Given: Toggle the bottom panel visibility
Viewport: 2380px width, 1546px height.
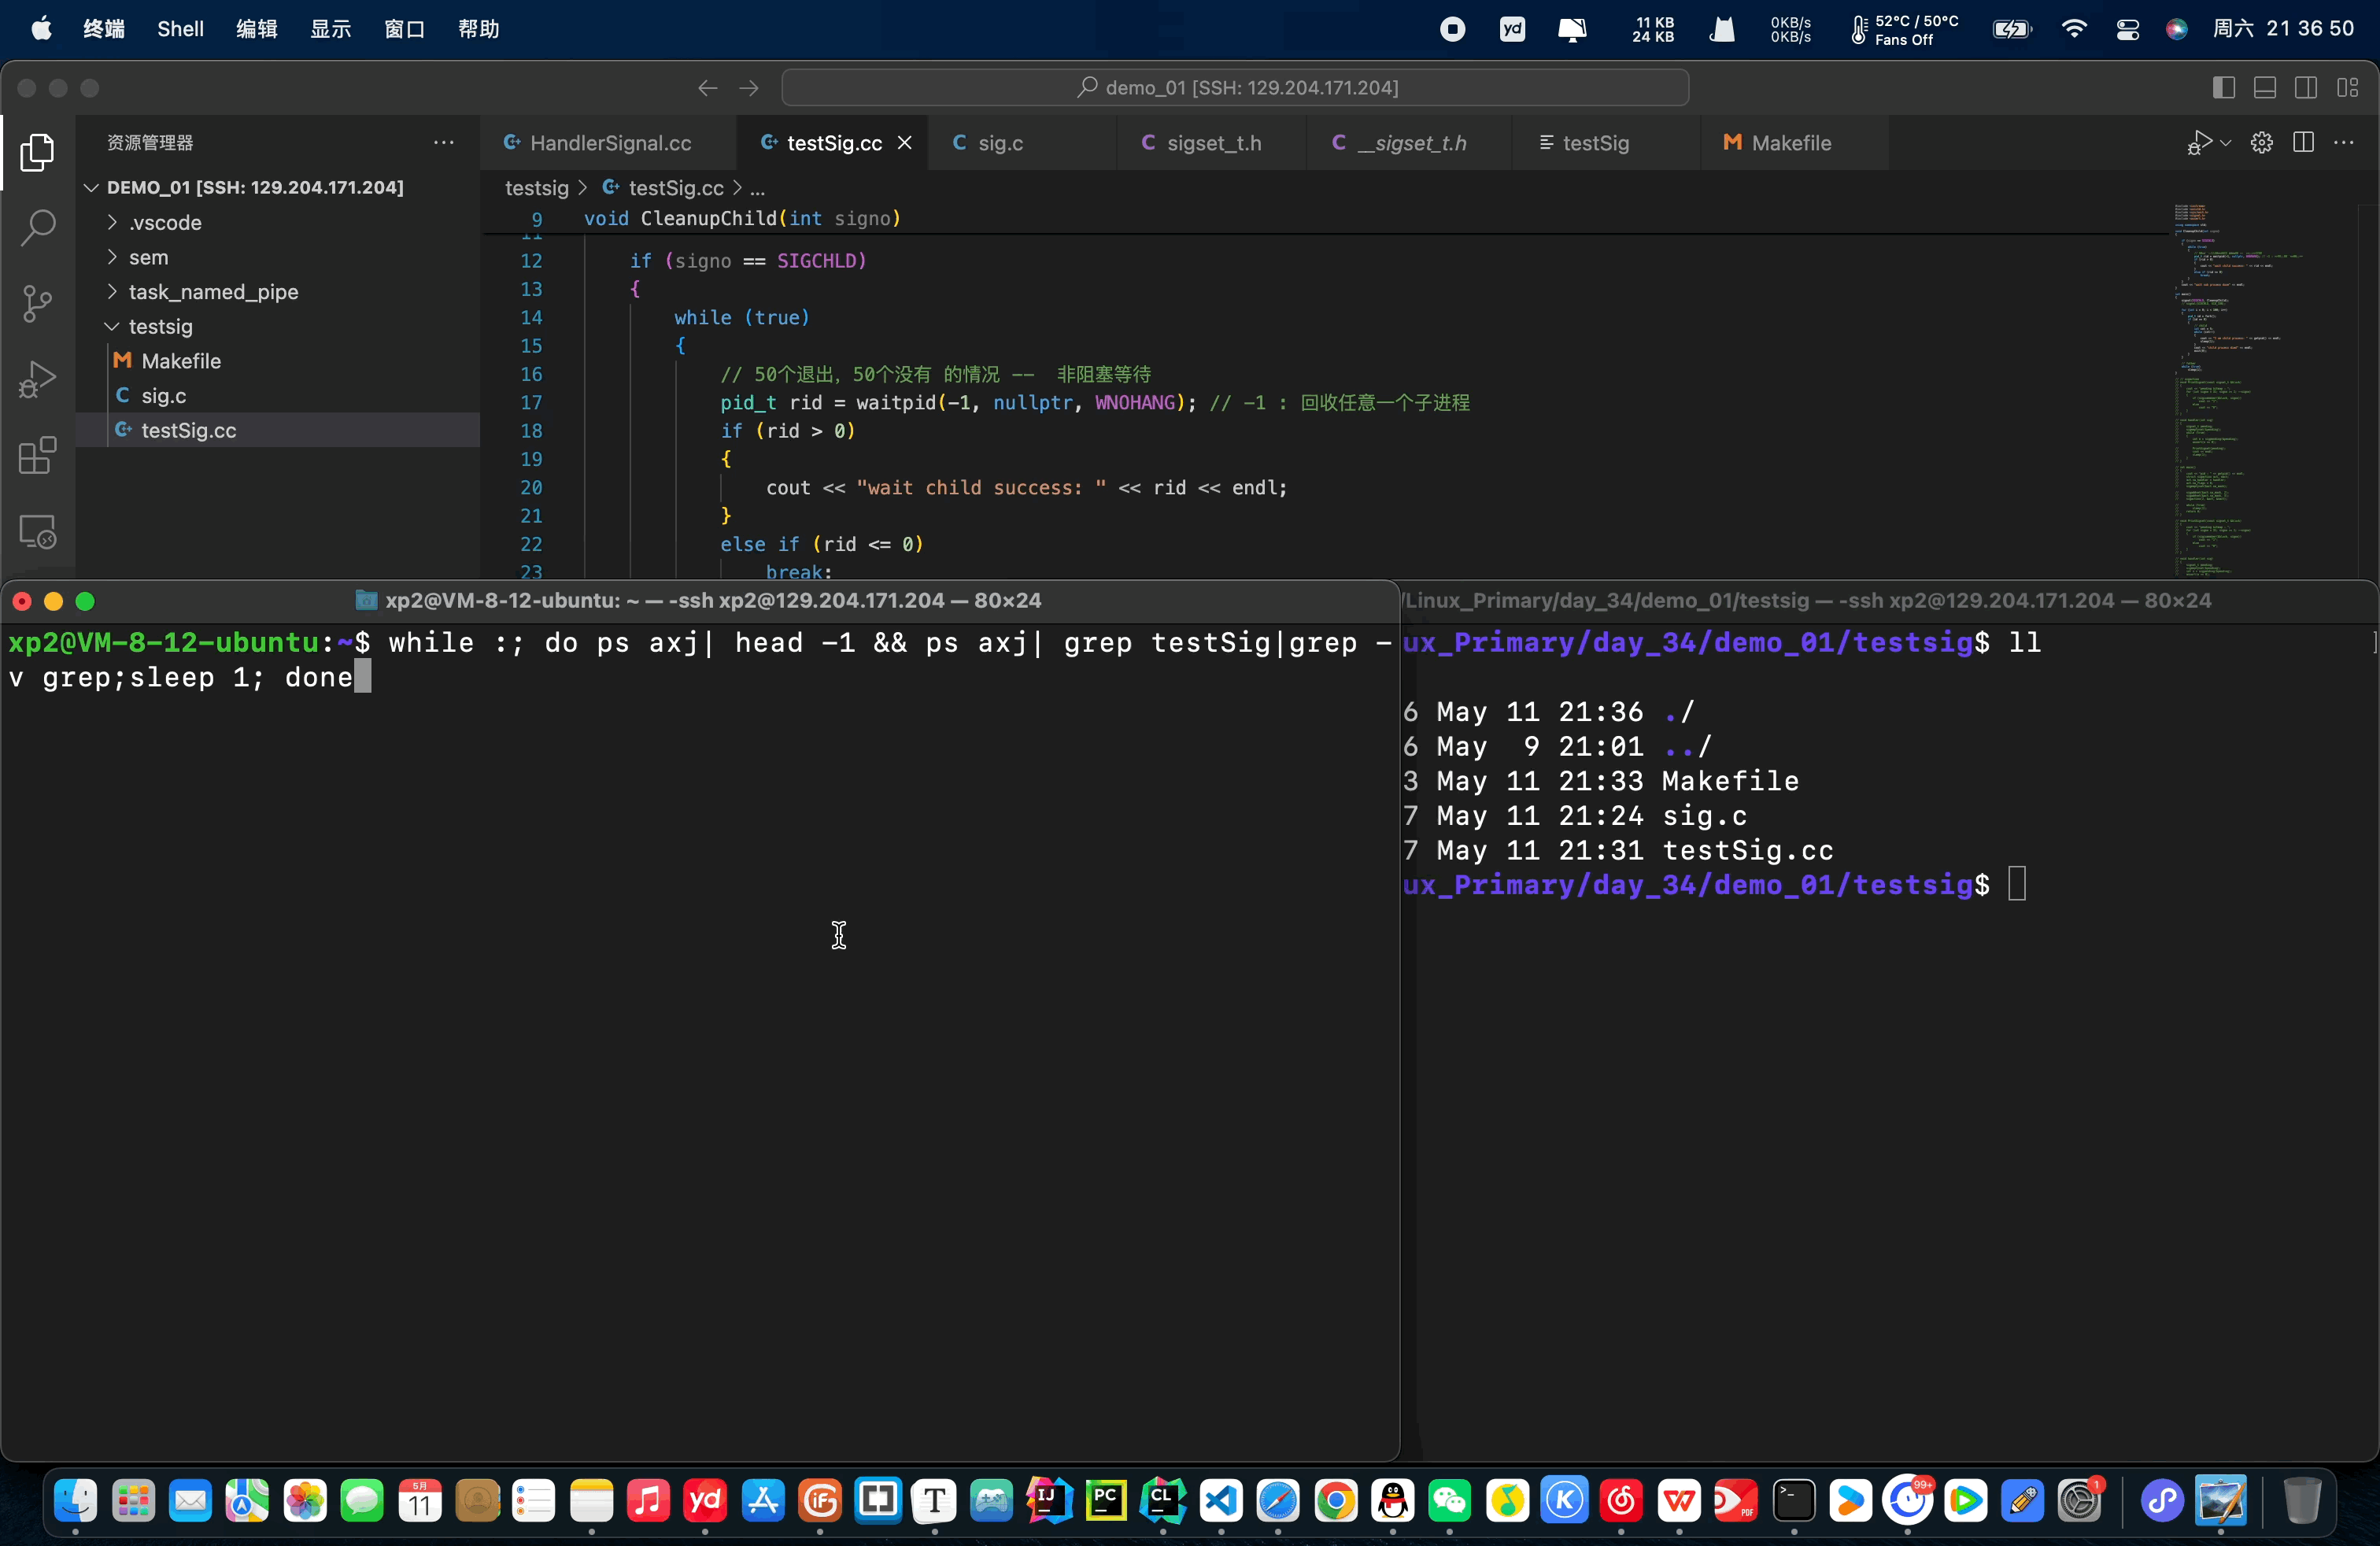Looking at the screenshot, I should pos(2265,88).
